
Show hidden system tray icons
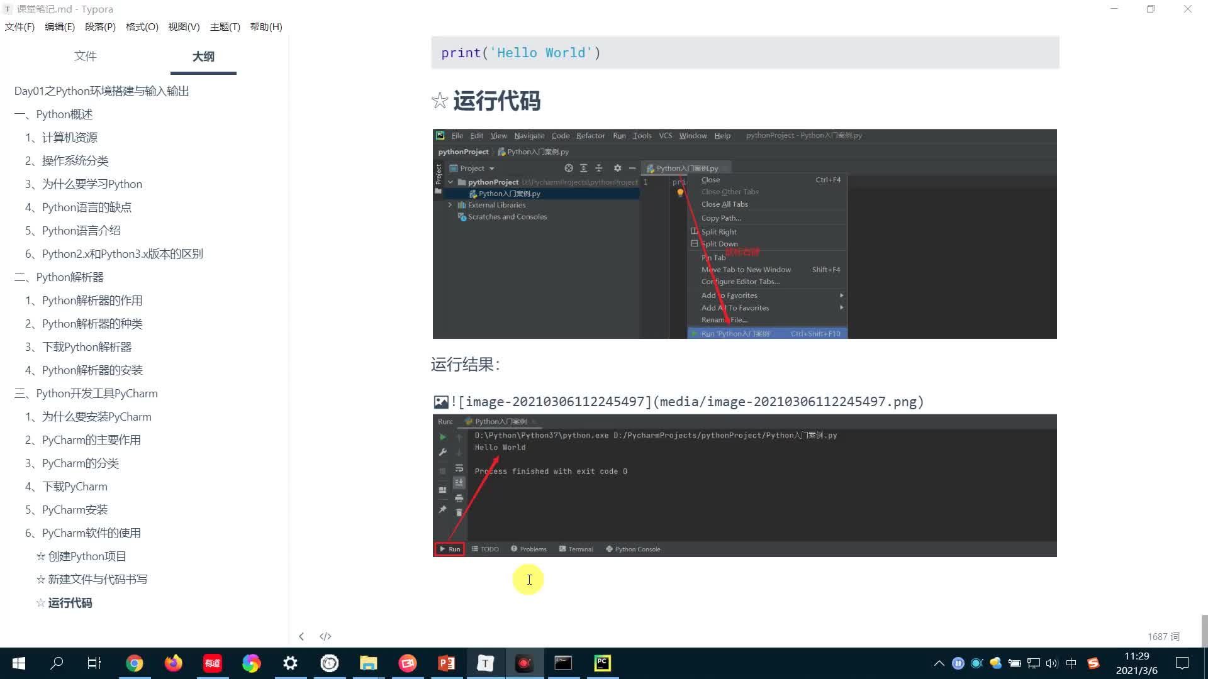pyautogui.click(x=939, y=663)
